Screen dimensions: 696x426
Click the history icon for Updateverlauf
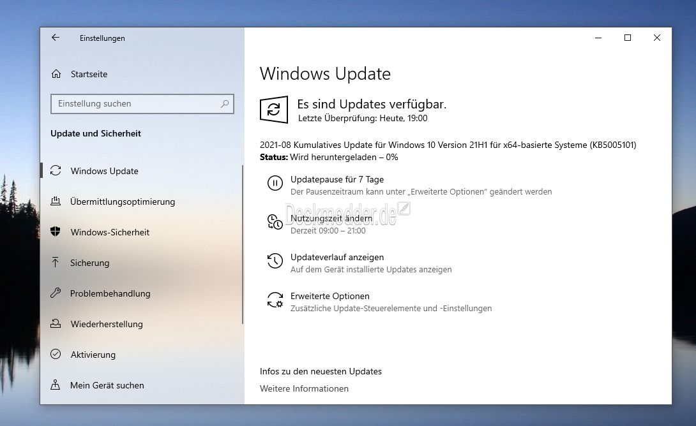(x=275, y=261)
